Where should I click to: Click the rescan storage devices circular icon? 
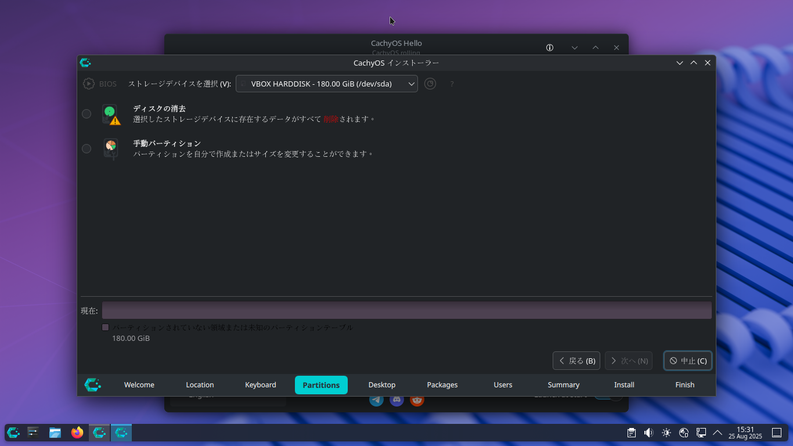click(430, 84)
